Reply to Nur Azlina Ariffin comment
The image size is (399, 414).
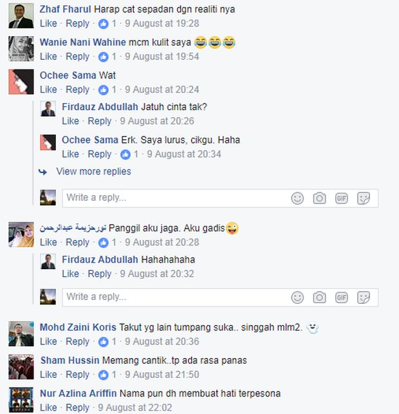point(77,408)
